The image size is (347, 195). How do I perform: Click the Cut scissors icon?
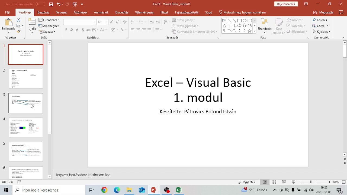tap(18, 20)
